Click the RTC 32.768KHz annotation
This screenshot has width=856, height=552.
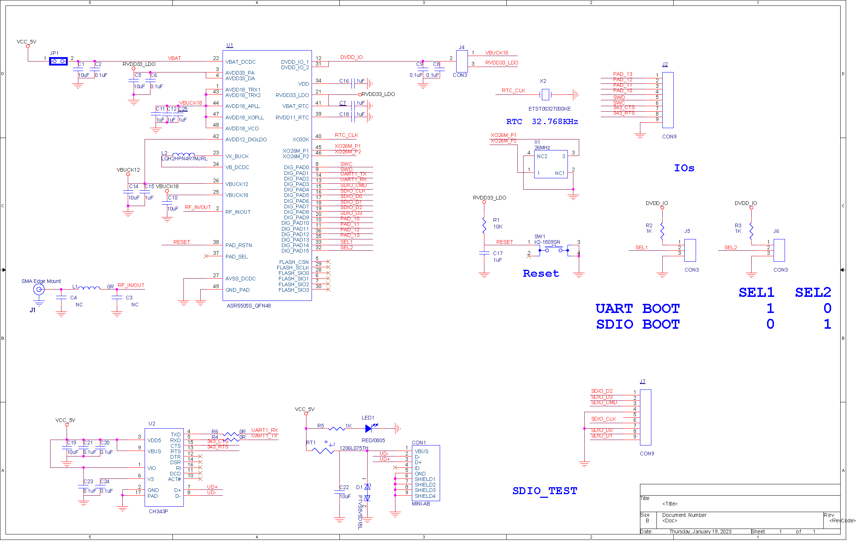tap(542, 122)
